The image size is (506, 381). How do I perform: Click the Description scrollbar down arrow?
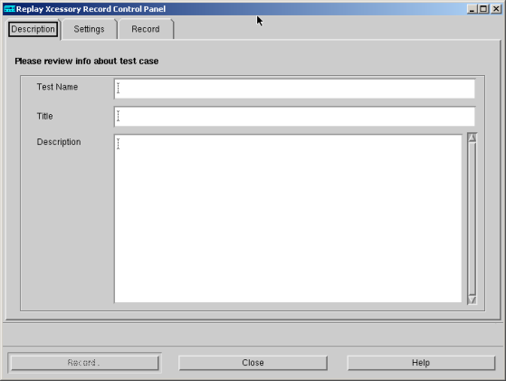pyautogui.click(x=473, y=300)
